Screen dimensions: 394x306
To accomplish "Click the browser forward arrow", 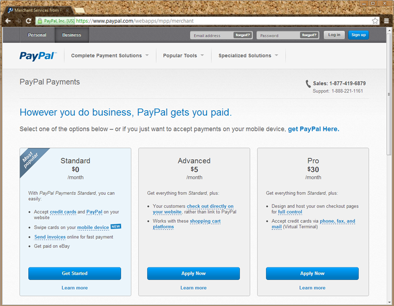I will pos(18,21).
